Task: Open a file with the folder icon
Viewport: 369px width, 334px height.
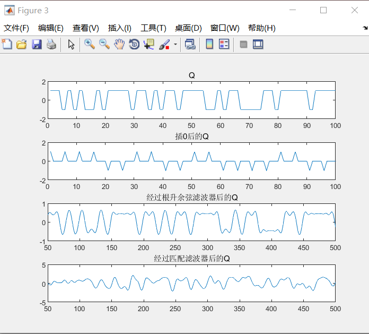Action: click(22, 44)
